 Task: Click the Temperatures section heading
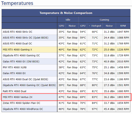point(17,3)
